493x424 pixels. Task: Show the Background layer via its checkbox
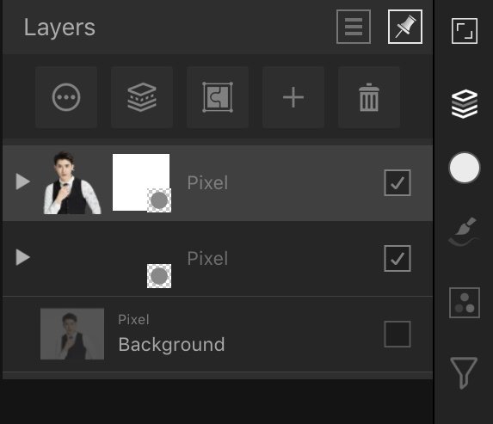tap(397, 334)
